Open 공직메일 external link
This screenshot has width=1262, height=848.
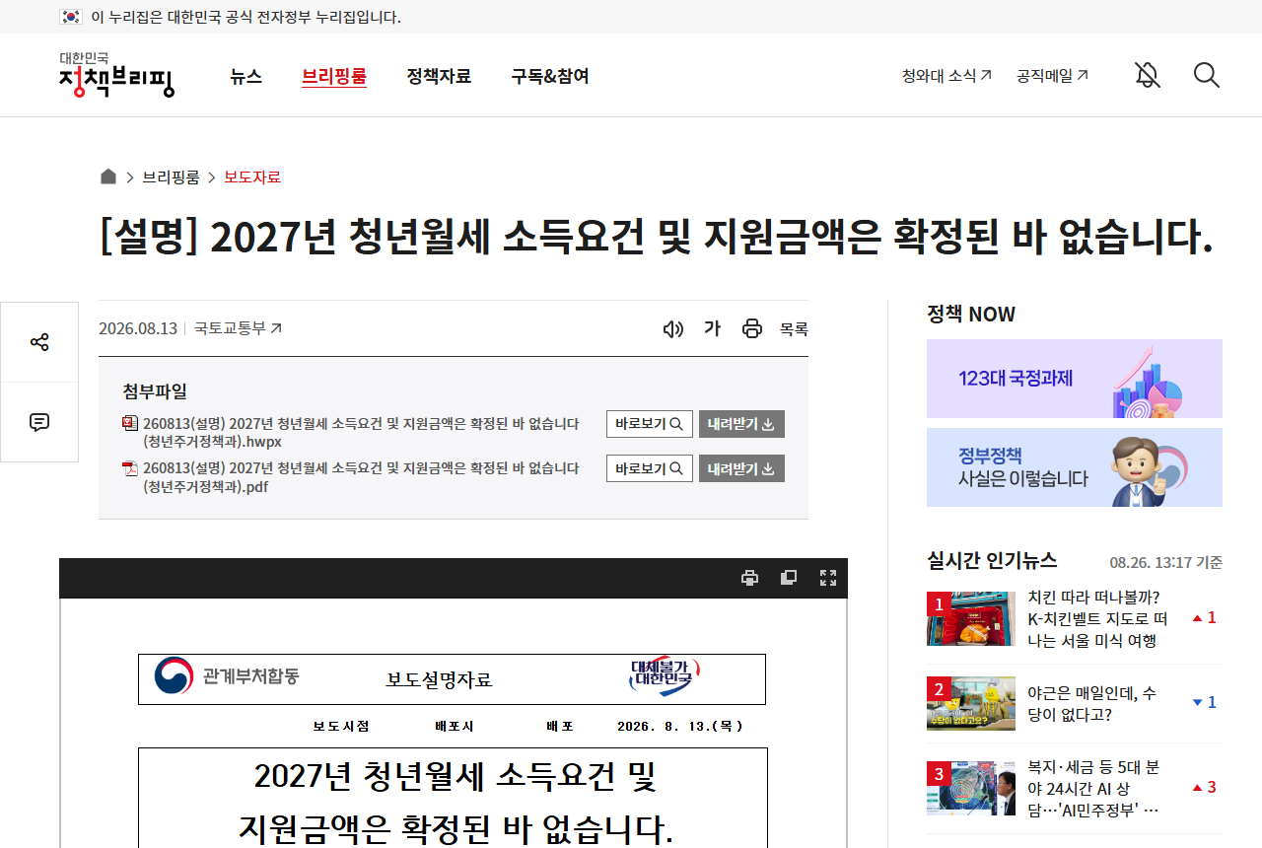pyautogui.click(x=1052, y=76)
